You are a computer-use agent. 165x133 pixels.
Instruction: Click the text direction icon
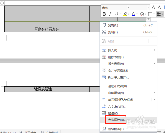(x=104, y=106)
